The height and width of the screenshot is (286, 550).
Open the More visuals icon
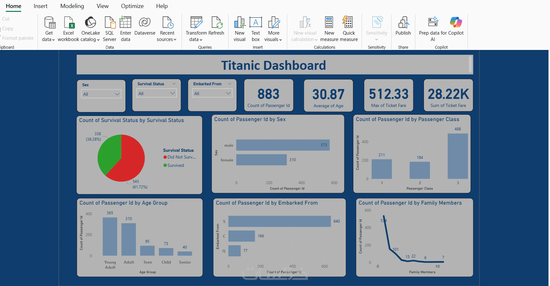coord(274,22)
